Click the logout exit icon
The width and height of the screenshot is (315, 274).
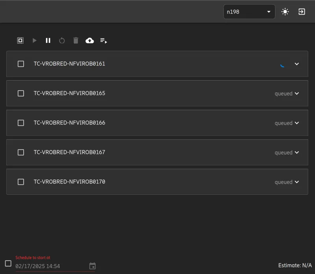[302, 12]
